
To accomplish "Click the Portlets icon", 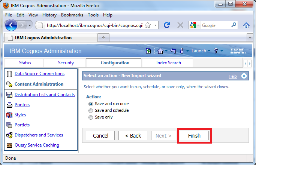I will pos(9,125).
